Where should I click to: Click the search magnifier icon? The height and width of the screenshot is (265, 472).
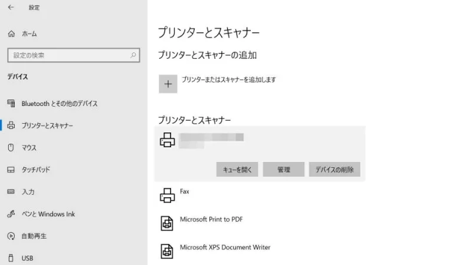point(133,55)
